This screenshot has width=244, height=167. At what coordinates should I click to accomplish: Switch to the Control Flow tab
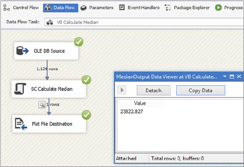coord(21,8)
